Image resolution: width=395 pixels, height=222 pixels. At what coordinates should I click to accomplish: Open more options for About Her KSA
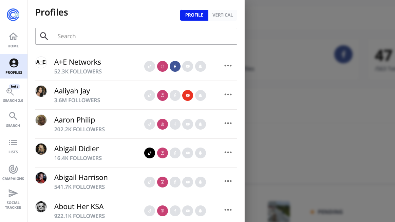(228, 210)
